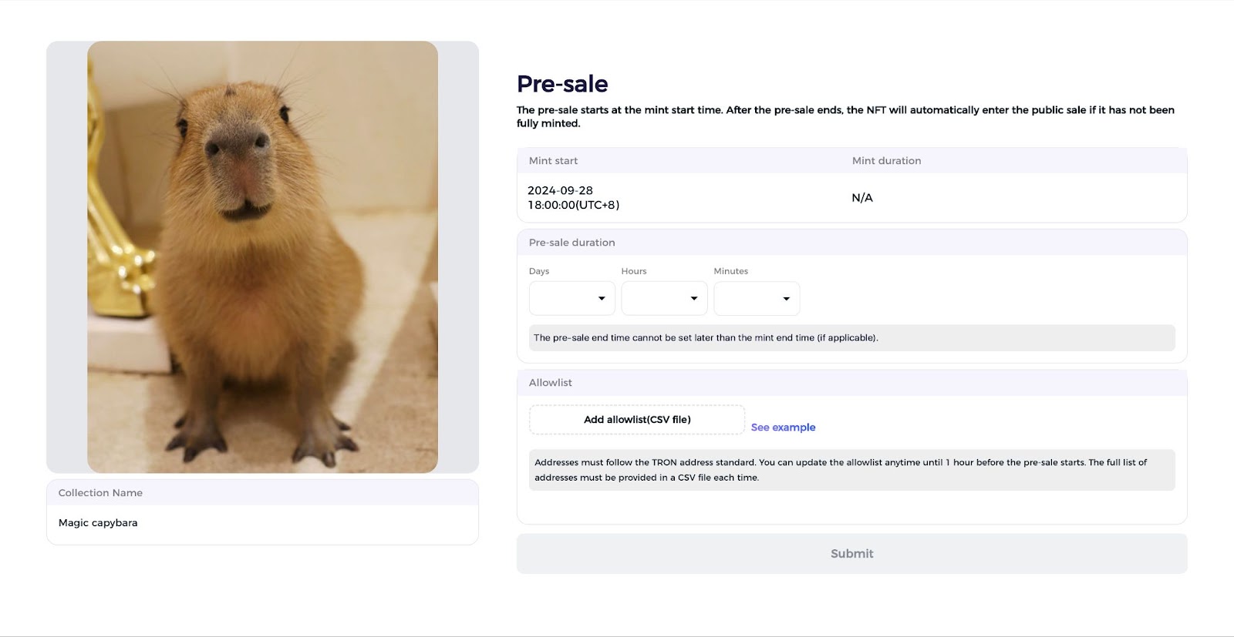Click the pre-sale end time notice

point(851,338)
